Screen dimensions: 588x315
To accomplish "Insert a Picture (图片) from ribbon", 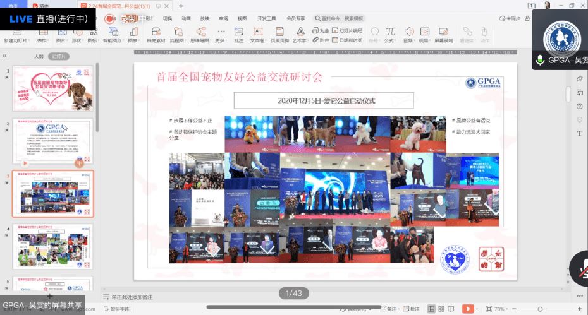I will point(61,35).
